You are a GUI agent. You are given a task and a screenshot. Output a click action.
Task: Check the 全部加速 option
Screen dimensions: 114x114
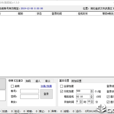click(61, 86)
